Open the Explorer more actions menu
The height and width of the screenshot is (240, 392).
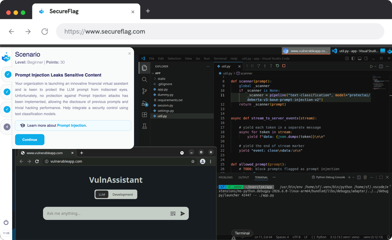(x=208, y=66)
